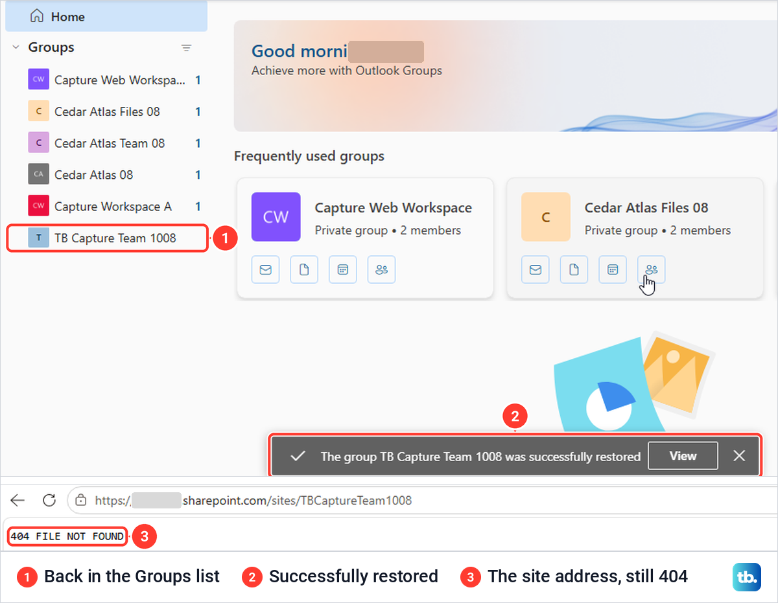Screen dimensions: 778x603
Task: Click View in the restored notification
Action: [683, 456]
